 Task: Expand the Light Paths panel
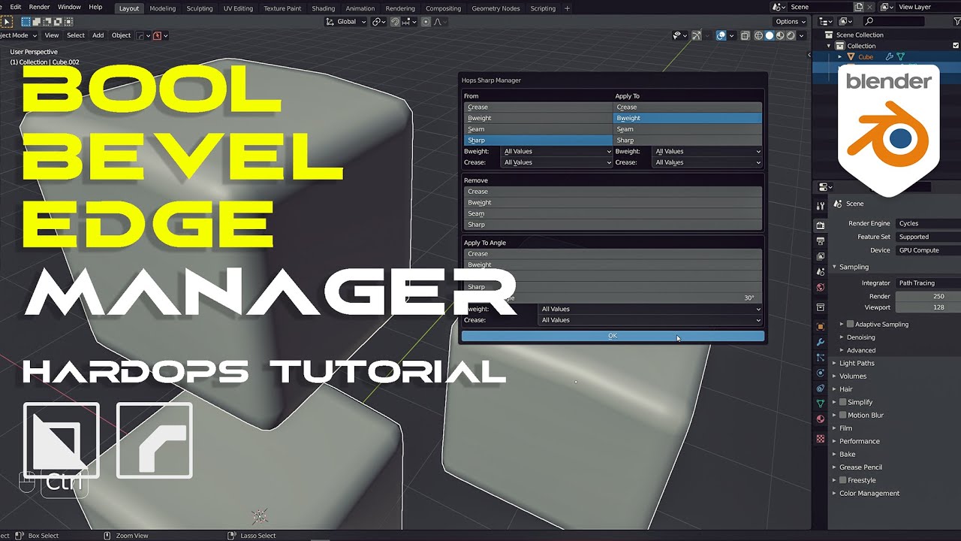click(x=857, y=363)
